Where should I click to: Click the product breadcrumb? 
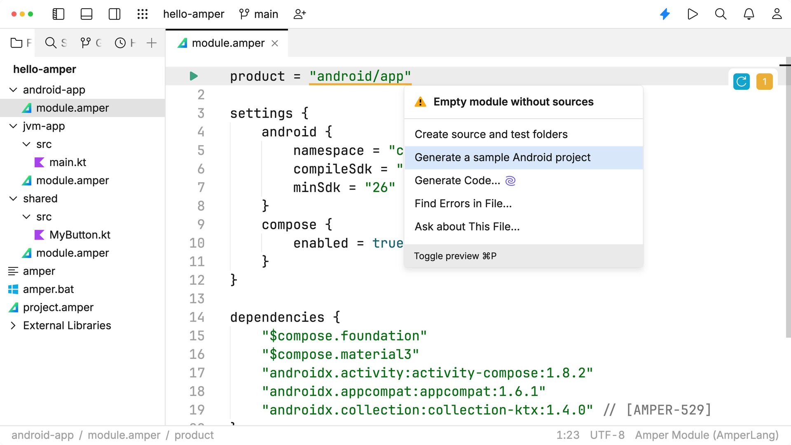click(194, 435)
